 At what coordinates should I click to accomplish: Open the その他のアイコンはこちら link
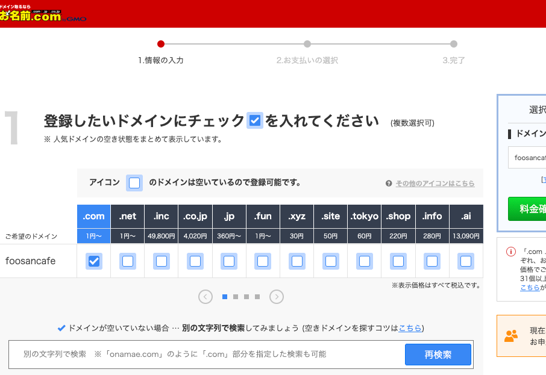[435, 184]
